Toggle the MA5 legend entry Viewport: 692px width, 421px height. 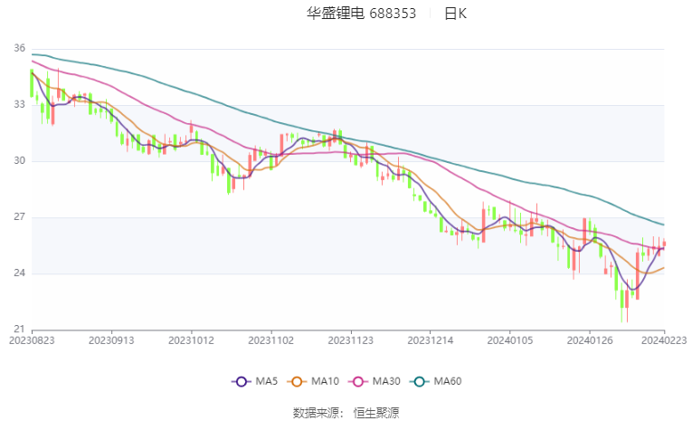pyautogui.click(x=255, y=381)
